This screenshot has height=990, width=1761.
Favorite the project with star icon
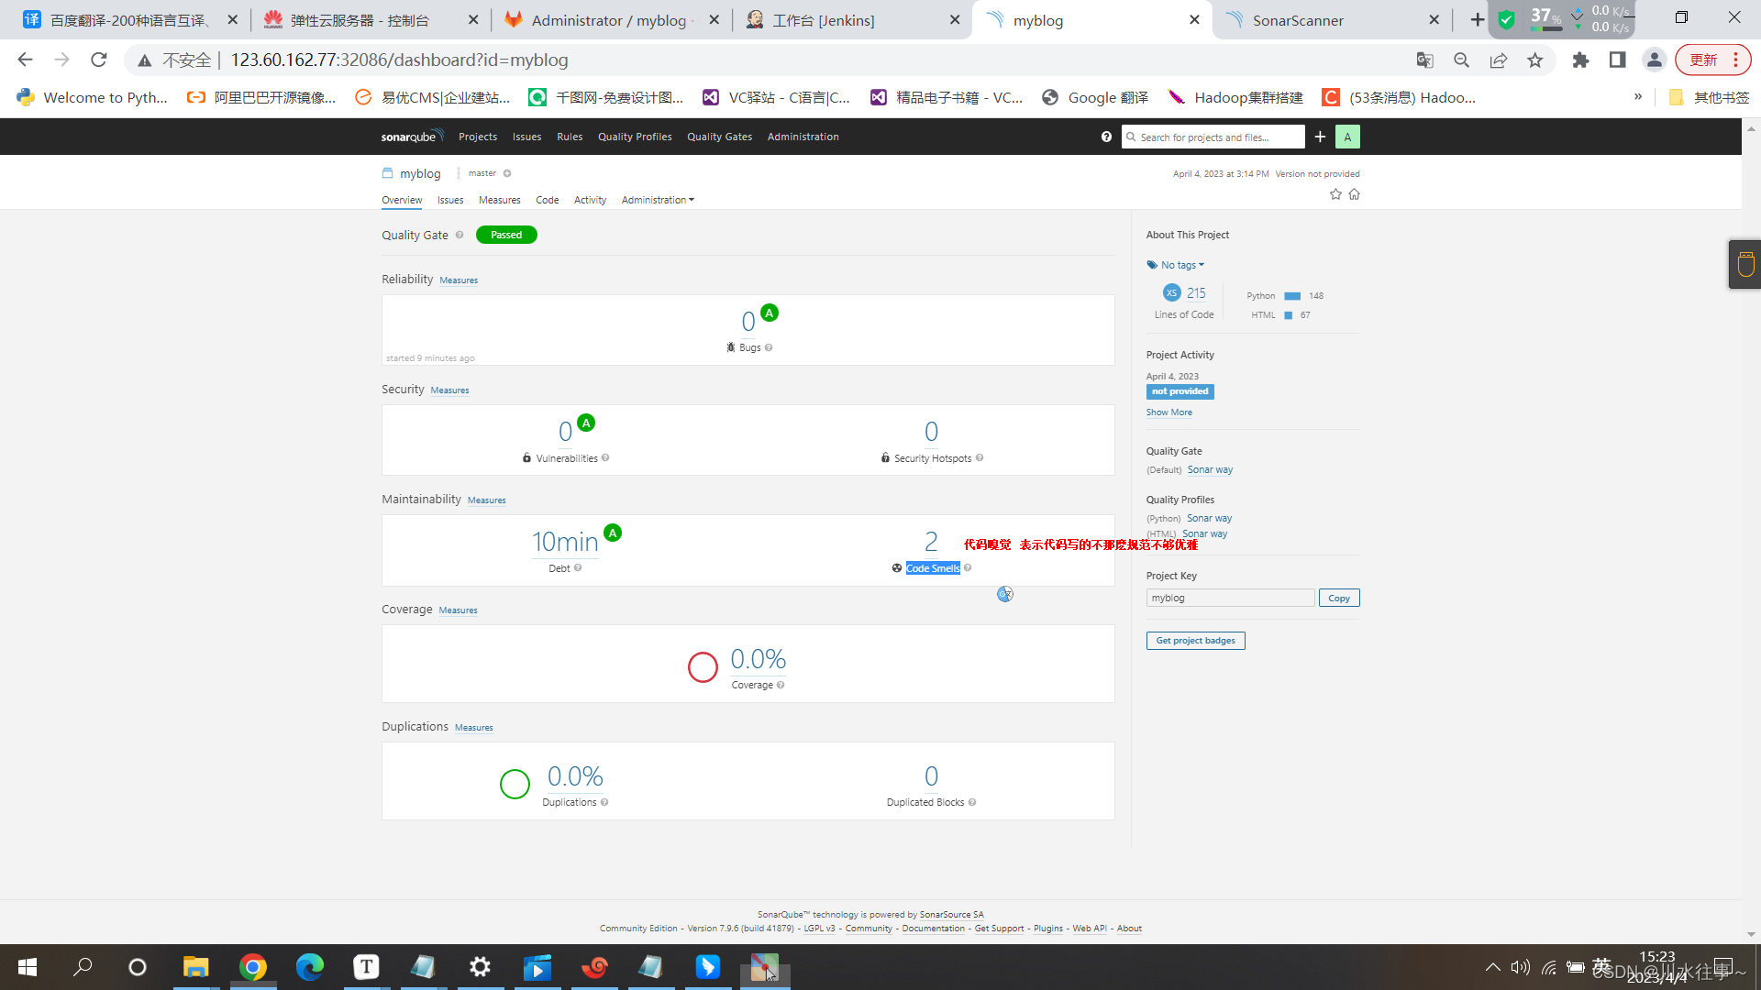1335,194
